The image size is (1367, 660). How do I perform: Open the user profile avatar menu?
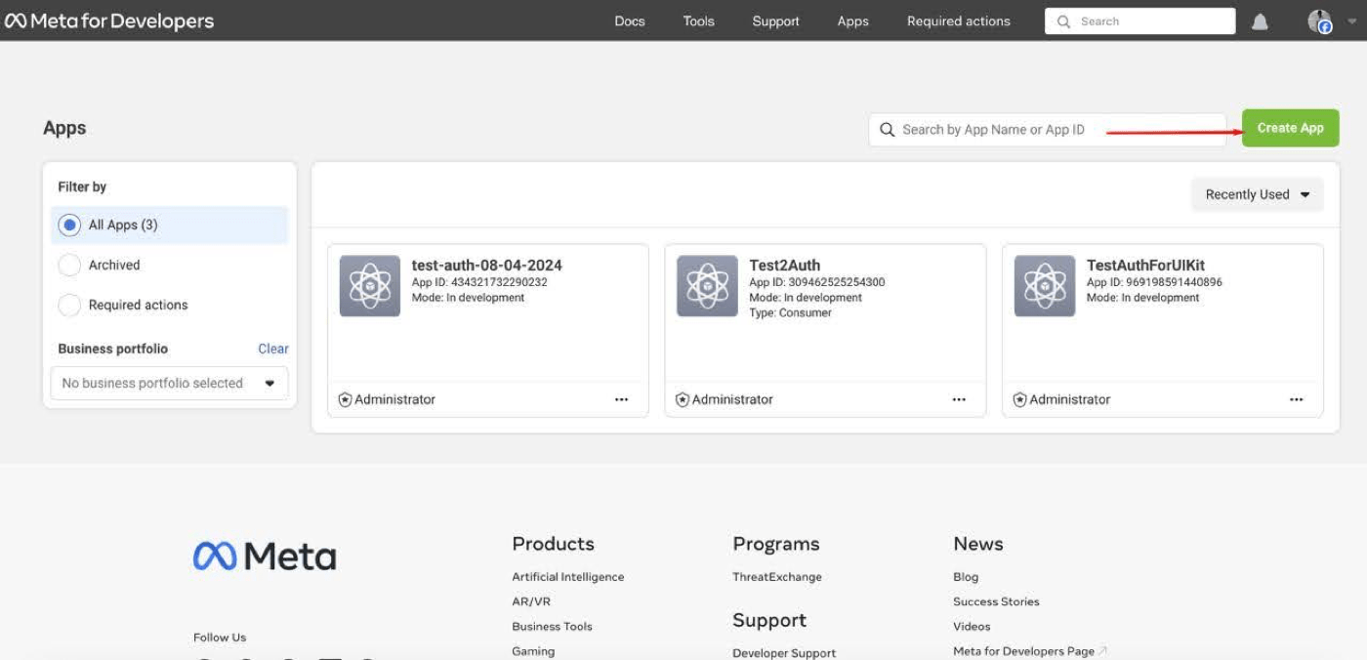[x=1319, y=21]
